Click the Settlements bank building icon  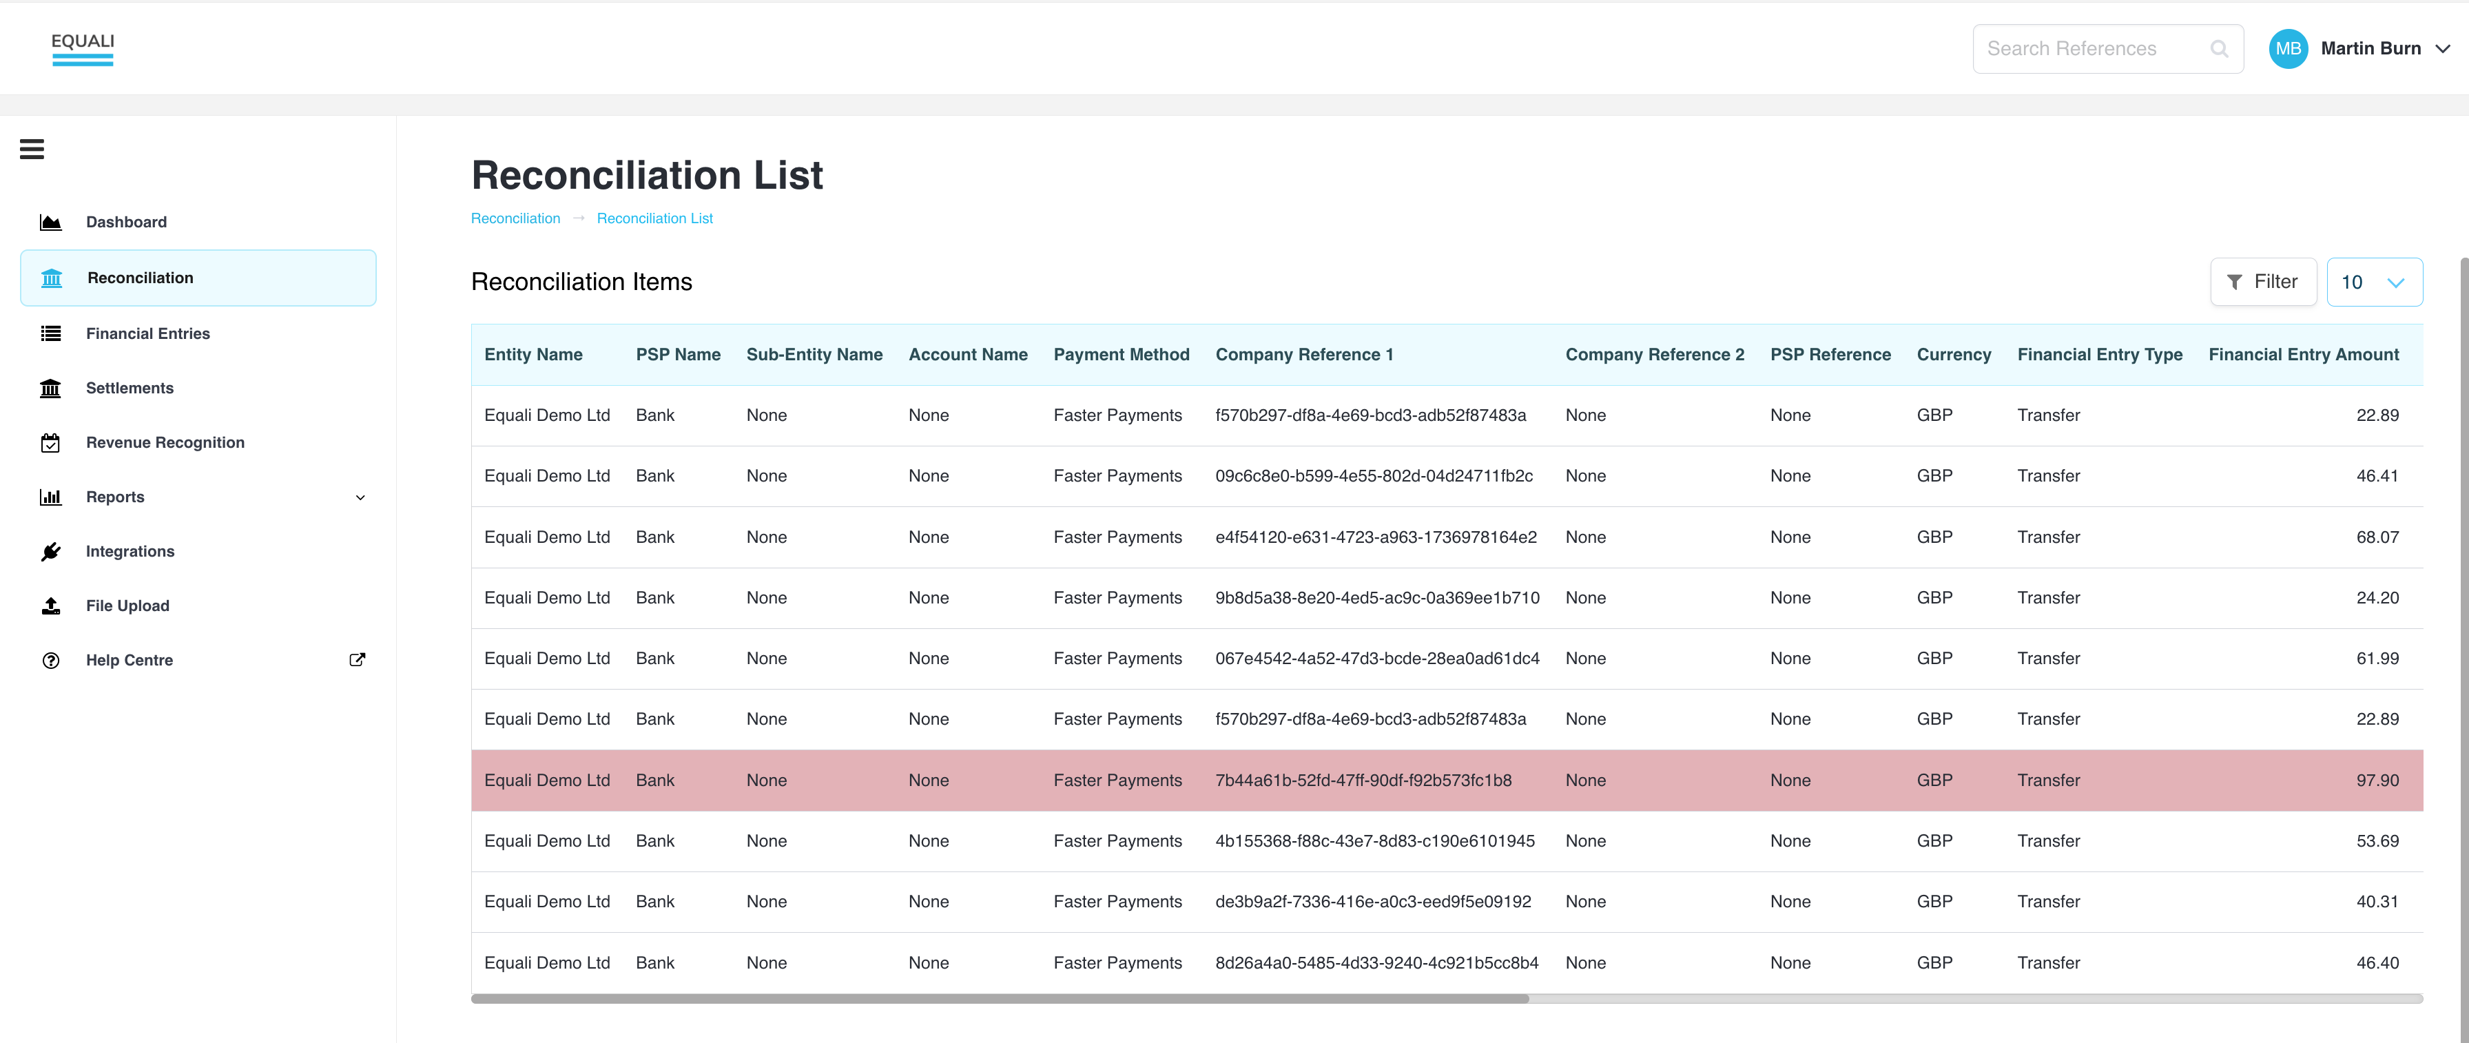tap(51, 389)
